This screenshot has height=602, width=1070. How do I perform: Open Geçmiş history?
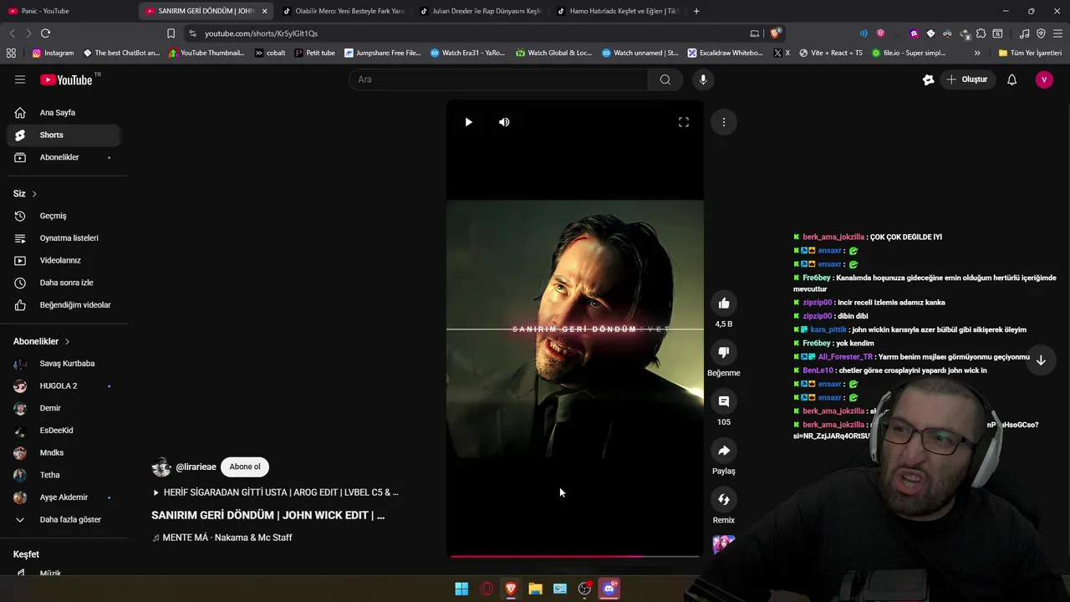pos(64,216)
